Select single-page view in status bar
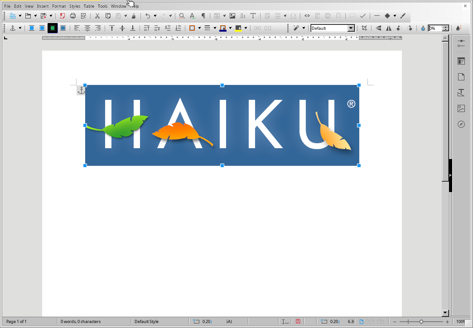473x328 pixels. tap(362, 322)
